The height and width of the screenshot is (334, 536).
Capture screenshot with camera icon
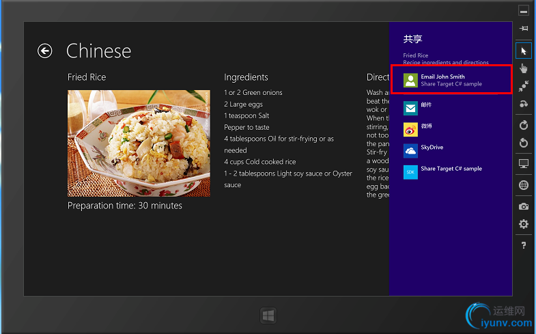(523, 206)
